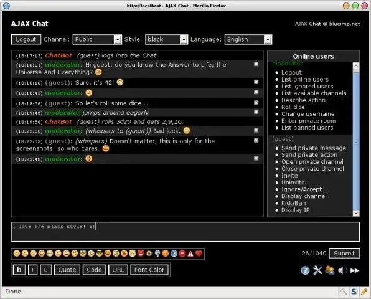This screenshot has height=299, width=371.
Task: Insert the red devil emoticon
Action: (x=141, y=254)
